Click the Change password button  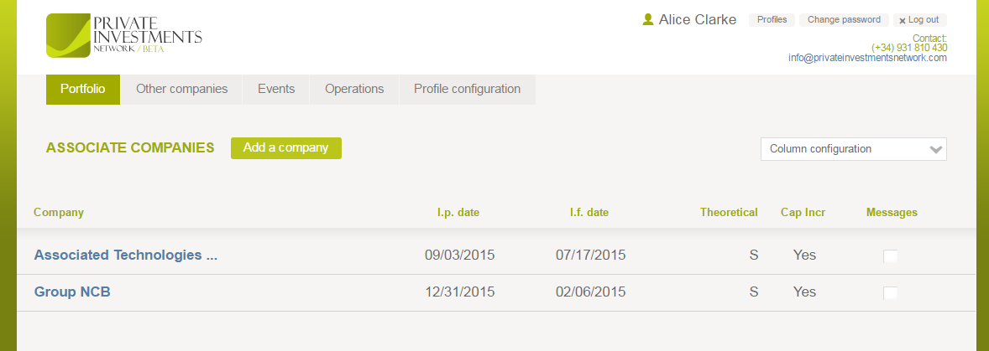[844, 20]
